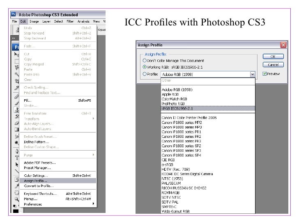
Task: Choose Assign Profile from Edit menu
Action: 58,181
